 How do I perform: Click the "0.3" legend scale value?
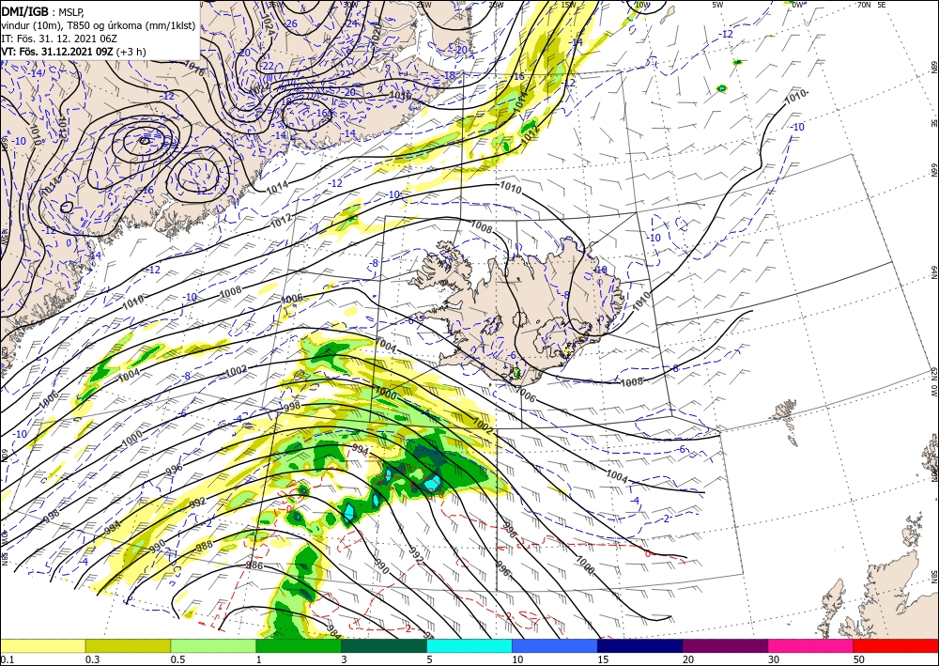coord(92,659)
